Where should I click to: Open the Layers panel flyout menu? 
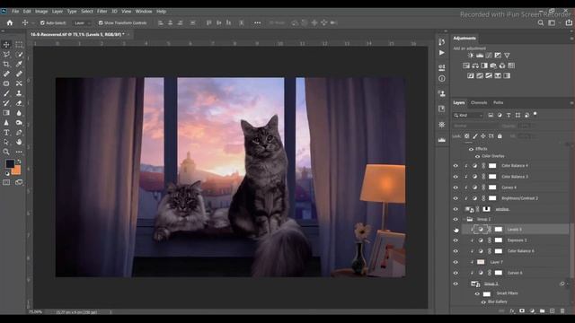(x=571, y=103)
